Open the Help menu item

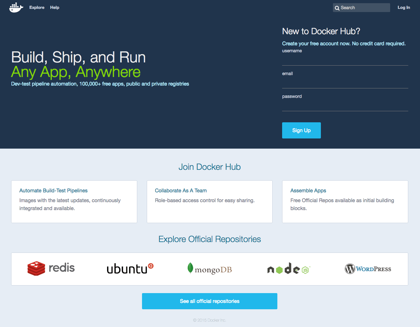click(54, 7)
